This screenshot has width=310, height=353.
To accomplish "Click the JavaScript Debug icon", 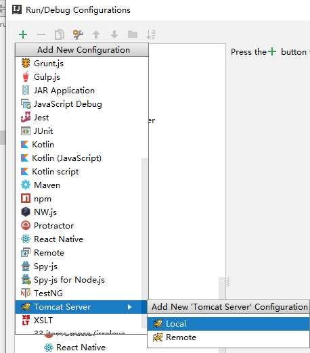I will [x=26, y=103].
